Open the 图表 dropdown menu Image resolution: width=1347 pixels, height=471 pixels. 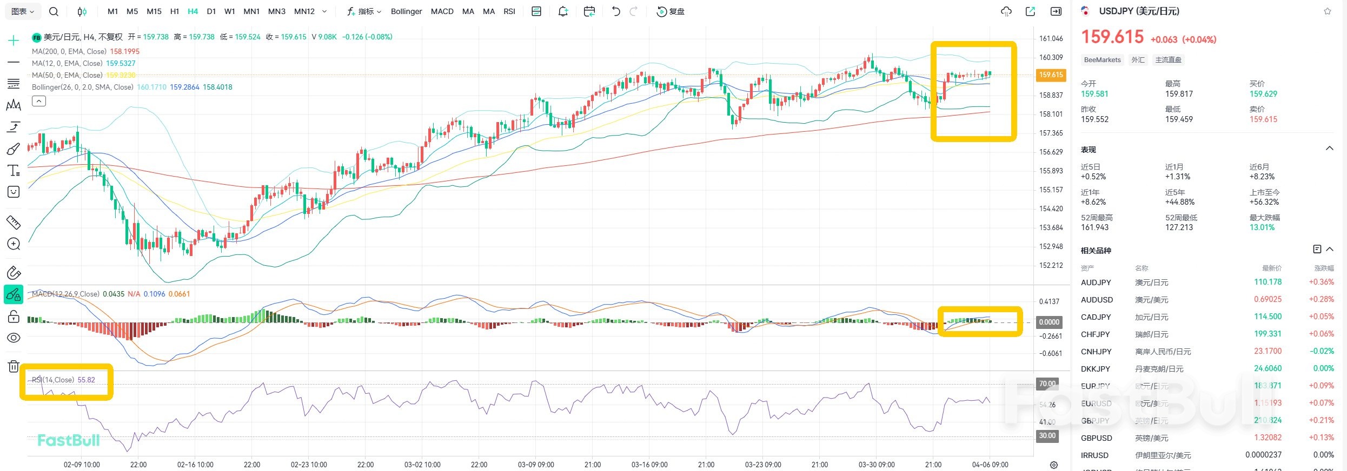(x=22, y=11)
